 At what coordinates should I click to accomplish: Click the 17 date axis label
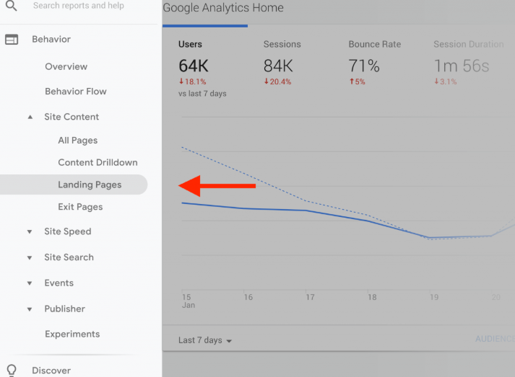point(310,297)
